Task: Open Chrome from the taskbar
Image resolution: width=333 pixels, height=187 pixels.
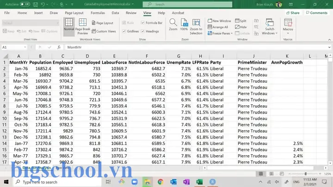Action: [160, 182]
